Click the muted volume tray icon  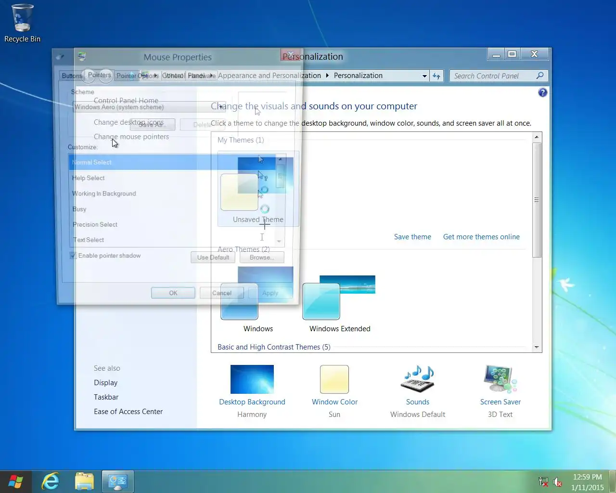(558, 481)
